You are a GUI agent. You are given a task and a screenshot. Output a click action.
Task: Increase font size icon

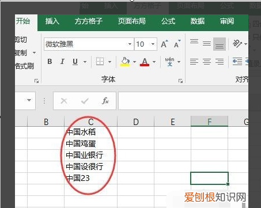pyautogui.click(x=164, y=44)
